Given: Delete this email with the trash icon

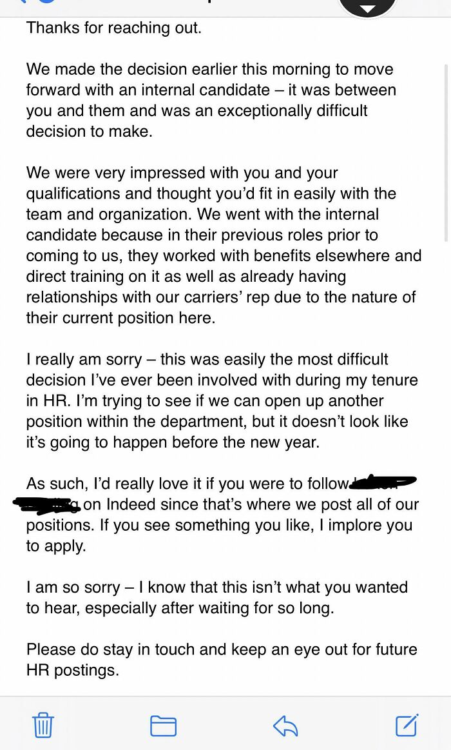Looking at the screenshot, I should click(x=43, y=725).
